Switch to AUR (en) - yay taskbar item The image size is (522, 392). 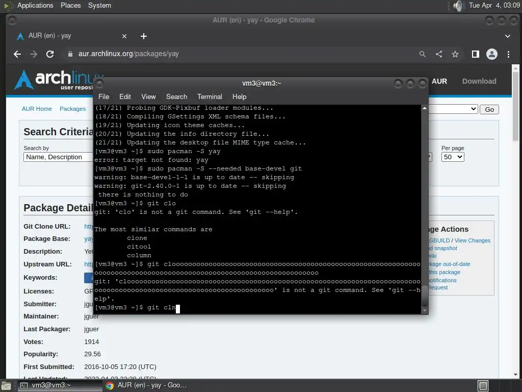146,386
